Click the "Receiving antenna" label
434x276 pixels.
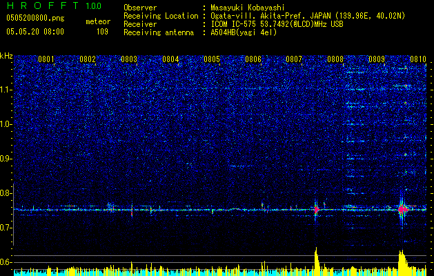click(159, 32)
